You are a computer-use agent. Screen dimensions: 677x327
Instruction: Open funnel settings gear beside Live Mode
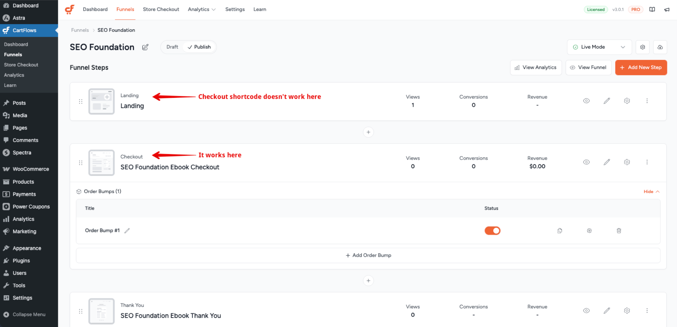click(x=643, y=47)
